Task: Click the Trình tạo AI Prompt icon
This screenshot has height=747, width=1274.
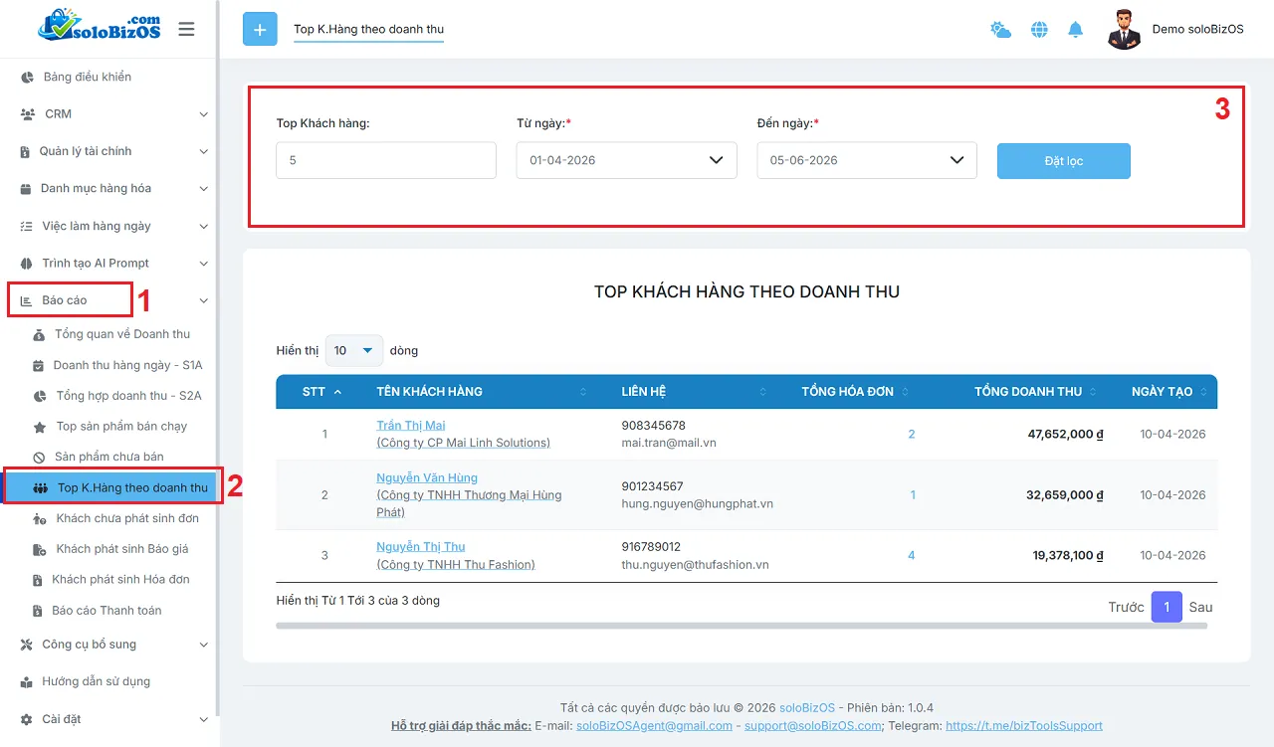Action: pos(27,264)
